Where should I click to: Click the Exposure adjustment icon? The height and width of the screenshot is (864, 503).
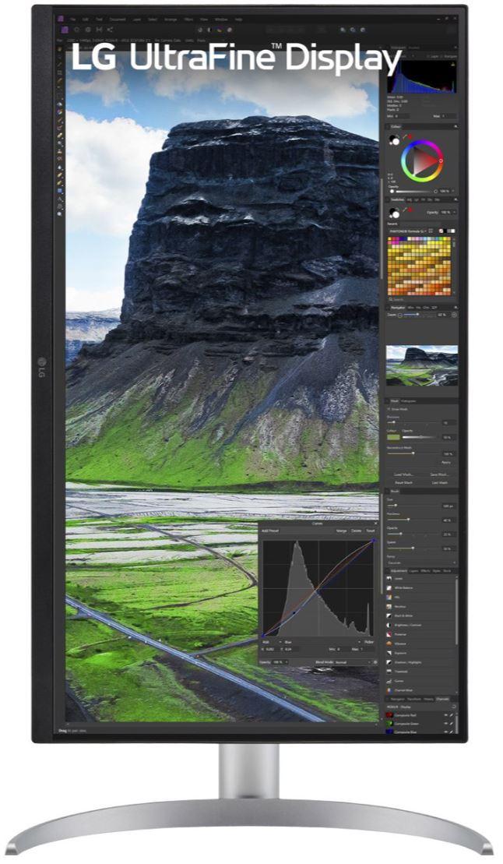[x=389, y=653]
